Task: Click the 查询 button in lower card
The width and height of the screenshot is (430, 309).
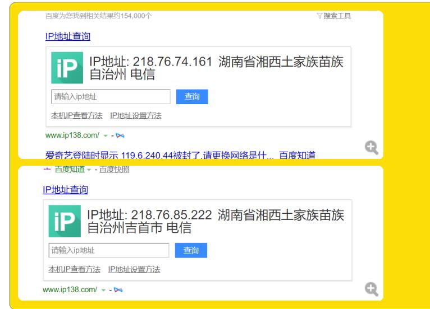Action: pyautogui.click(x=191, y=250)
